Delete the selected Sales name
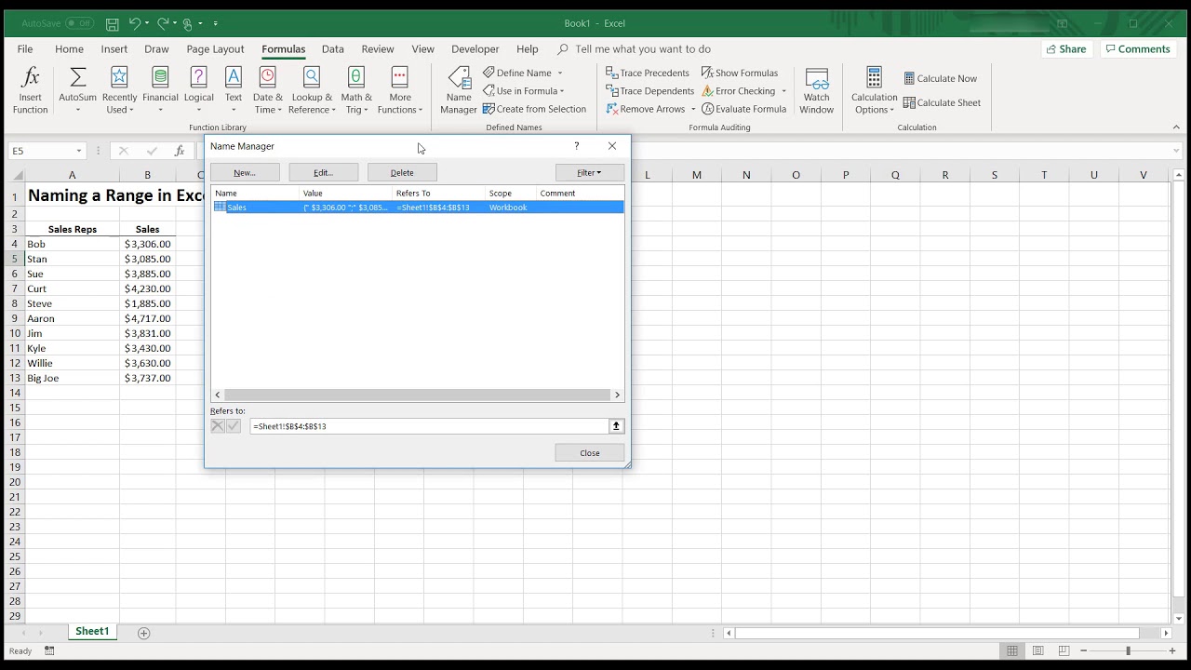 pyautogui.click(x=402, y=172)
